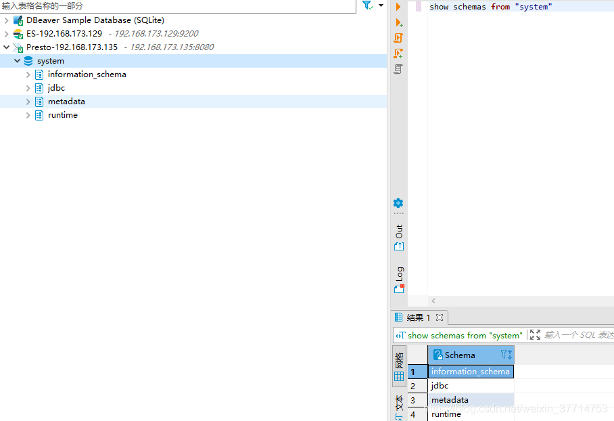Show the Log execution log panel

(399, 280)
